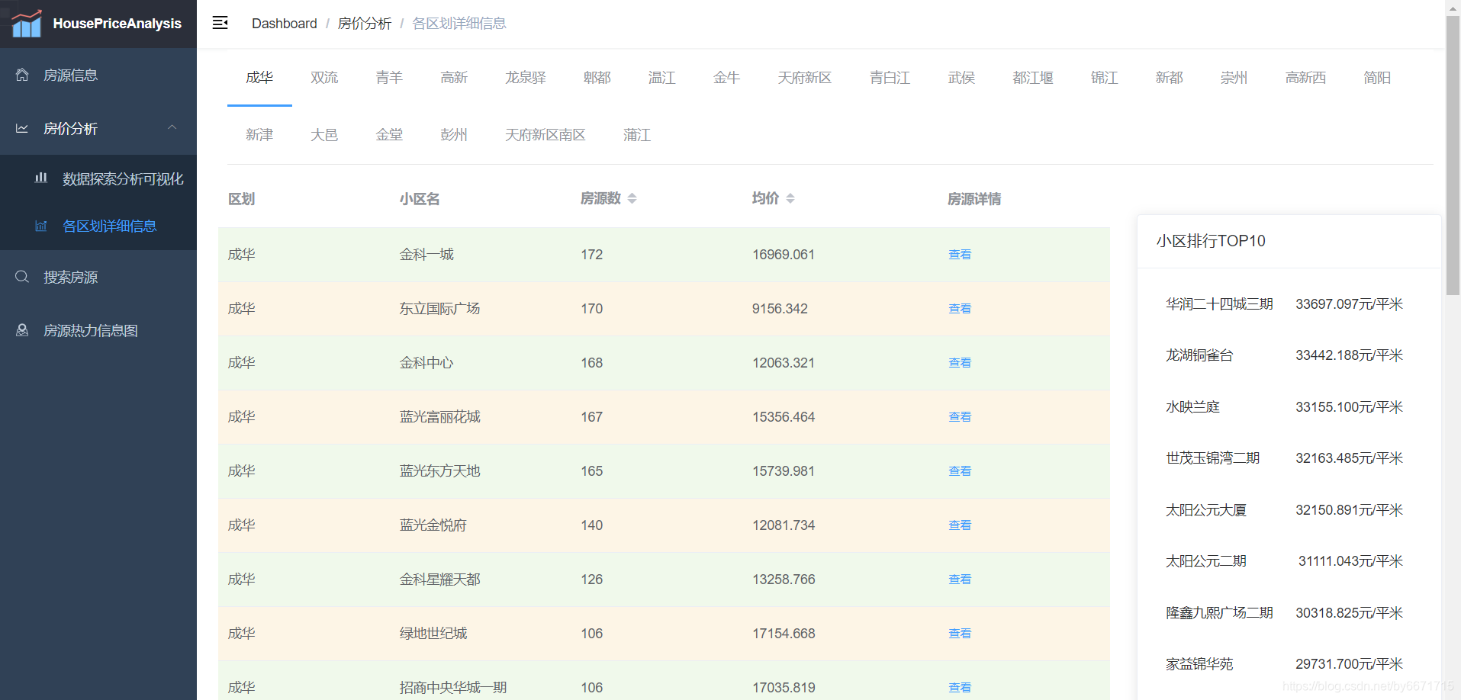This screenshot has height=700, width=1461.
Task: Toggle sort order on the 均价 column
Action: 791,197
